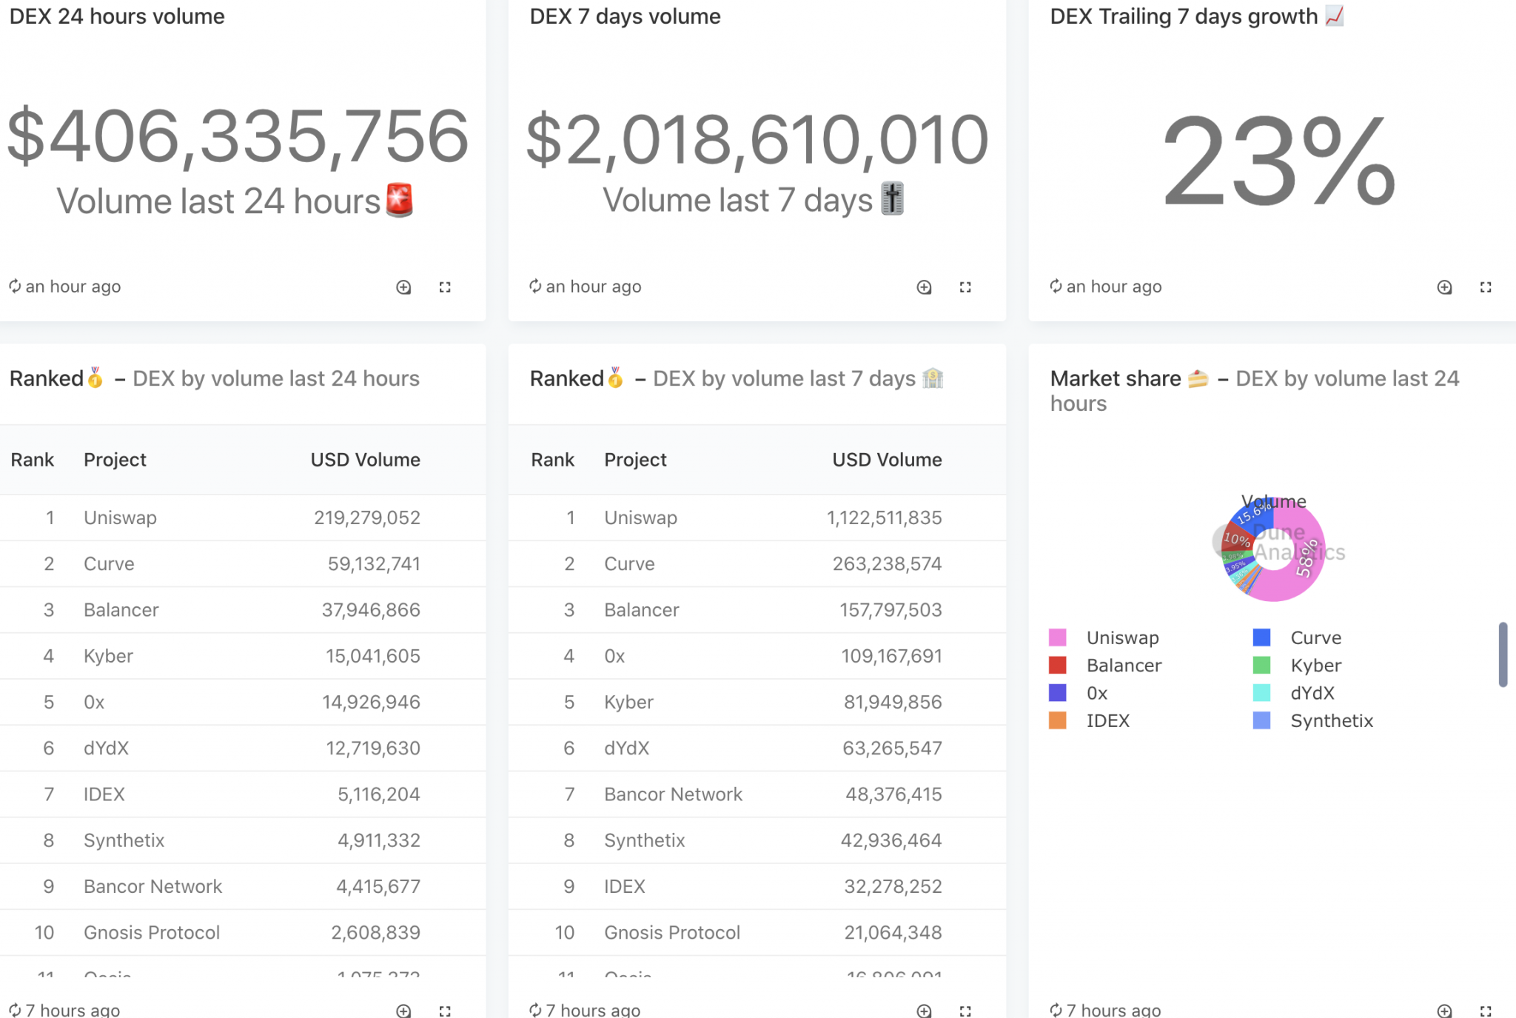Open DEX 7 days volume title link

pos(625,16)
